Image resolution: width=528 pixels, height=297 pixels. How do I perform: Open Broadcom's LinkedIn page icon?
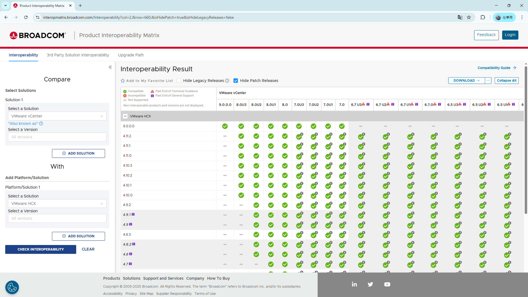pyautogui.click(x=354, y=284)
